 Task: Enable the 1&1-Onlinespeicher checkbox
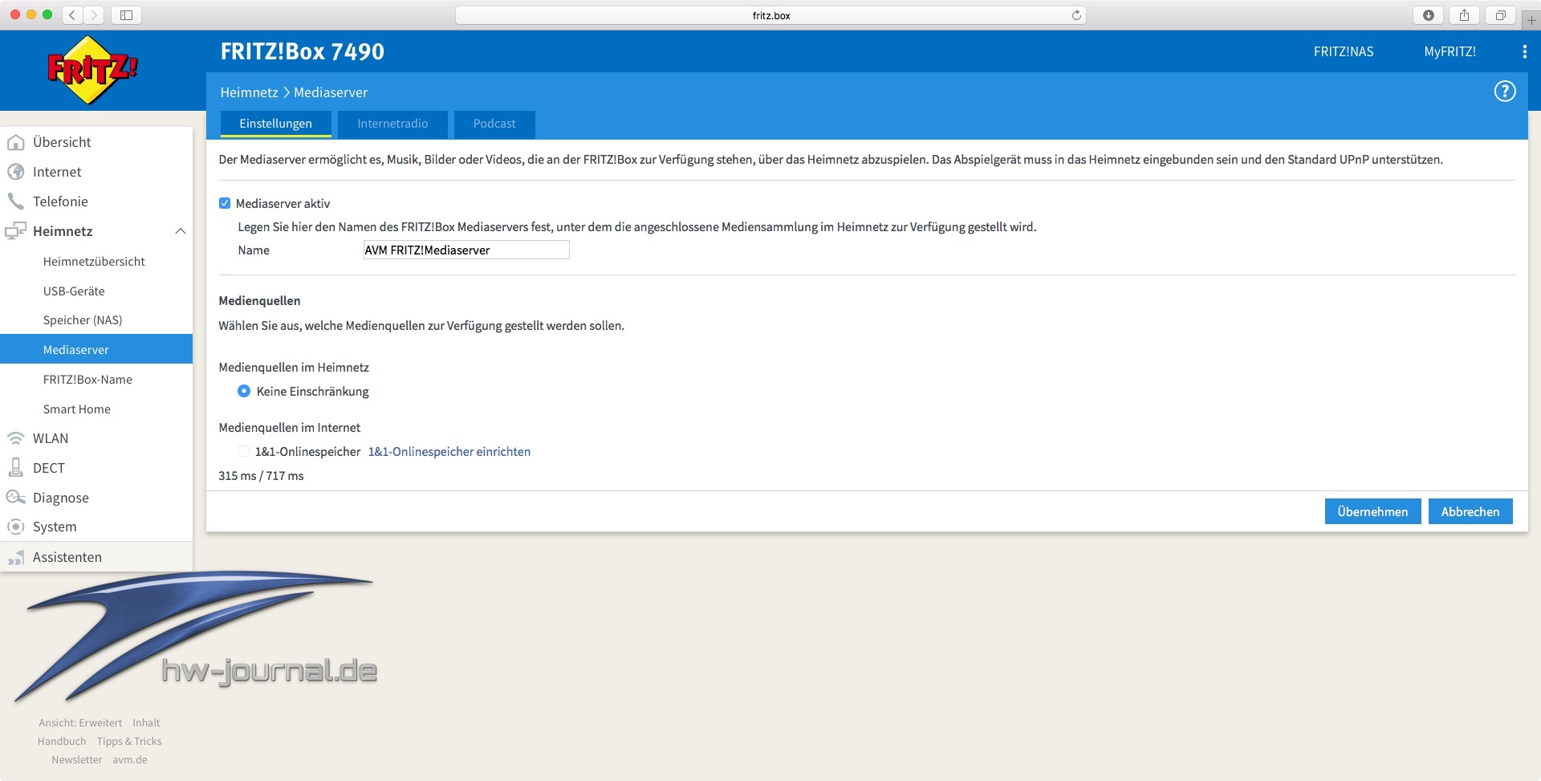244,451
